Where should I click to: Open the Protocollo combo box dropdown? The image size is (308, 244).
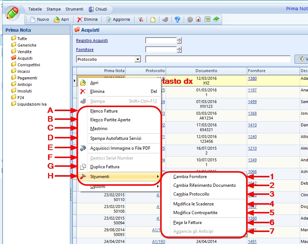point(138,59)
